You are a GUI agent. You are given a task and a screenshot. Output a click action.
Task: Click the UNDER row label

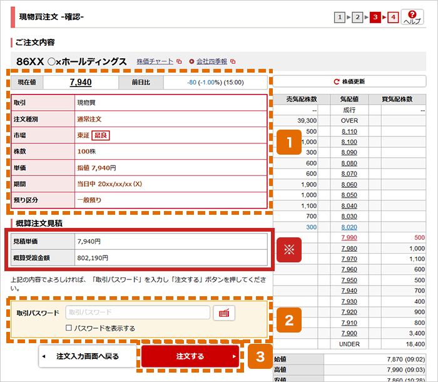349,344
